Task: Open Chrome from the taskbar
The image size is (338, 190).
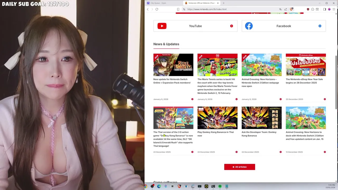Action: (145, 186)
